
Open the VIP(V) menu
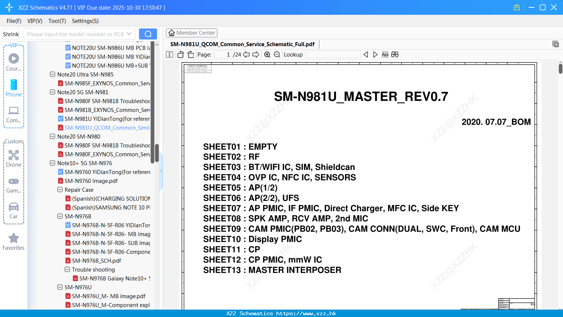tap(35, 21)
